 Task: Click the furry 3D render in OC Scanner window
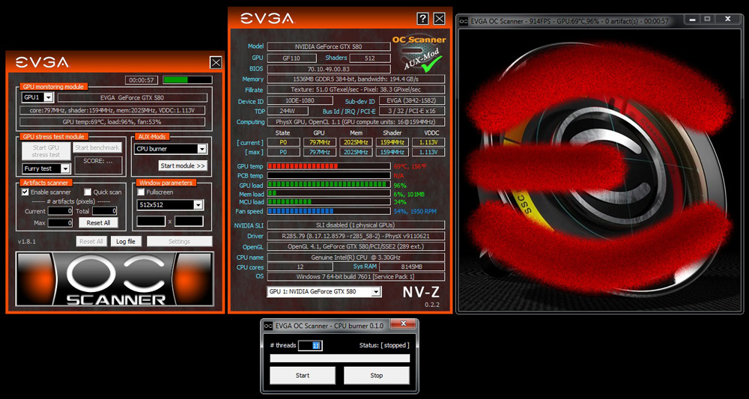(599, 169)
